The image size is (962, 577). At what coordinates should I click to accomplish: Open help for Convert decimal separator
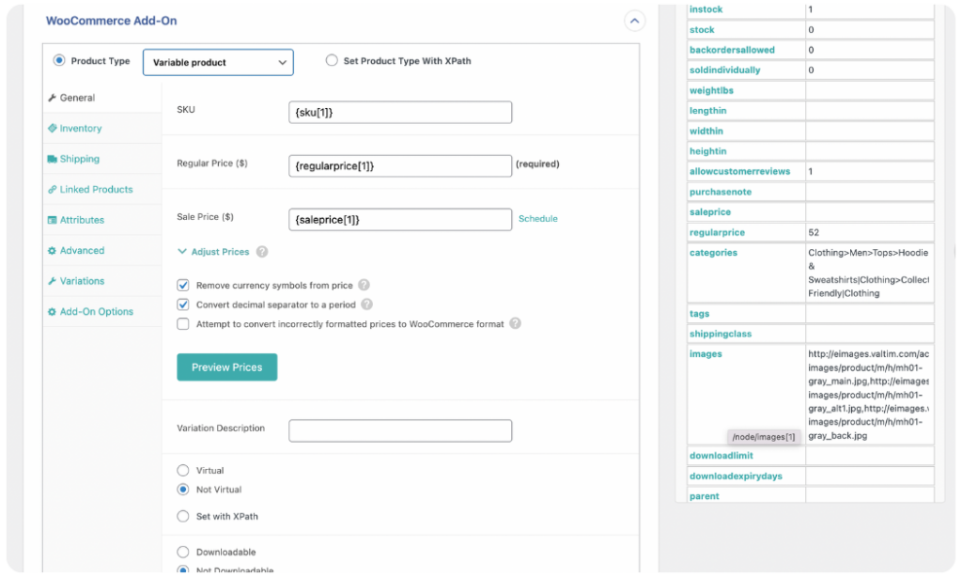tap(367, 304)
